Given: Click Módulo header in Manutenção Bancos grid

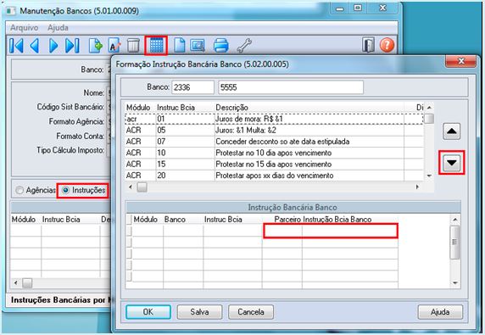Looking at the screenshot, I should pos(24,220).
